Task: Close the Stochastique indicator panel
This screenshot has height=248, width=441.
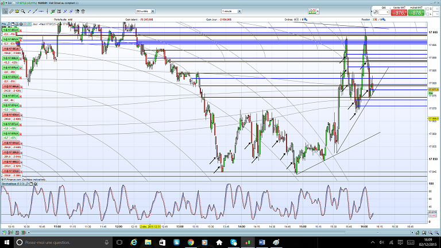Action: pyautogui.click(x=36, y=184)
